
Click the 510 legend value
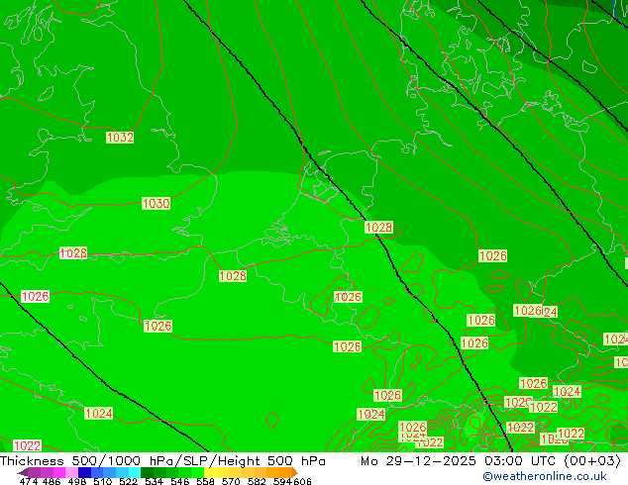(x=103, y=481)
